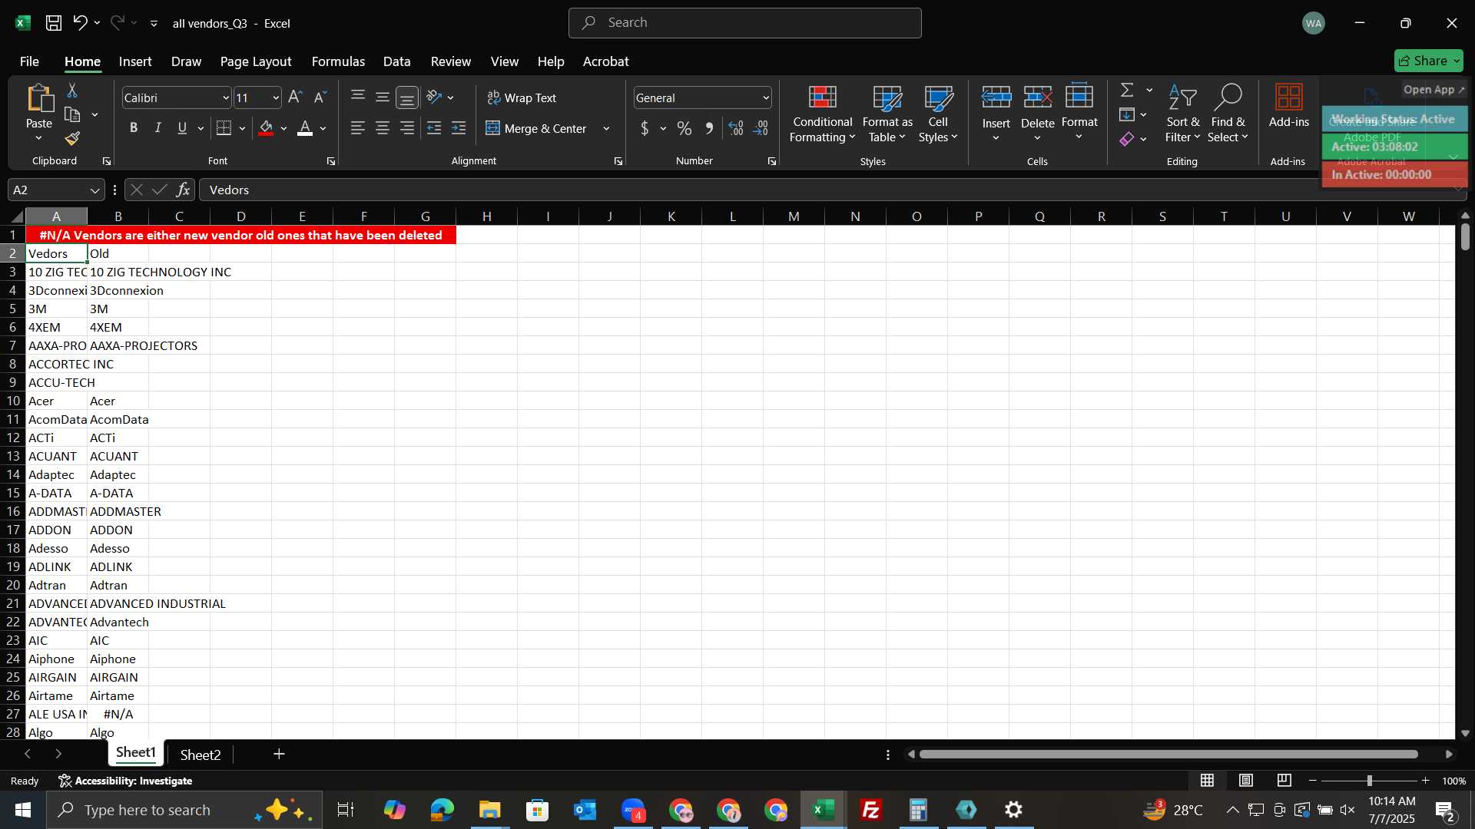Click the AutoSum sigma icon
Screen dimensions: 1475x829
1127,90
